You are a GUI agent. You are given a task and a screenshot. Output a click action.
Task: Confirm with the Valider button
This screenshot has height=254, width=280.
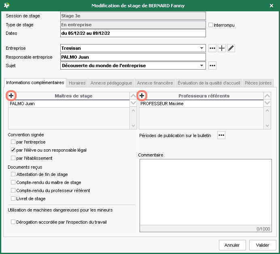[263, 245]
